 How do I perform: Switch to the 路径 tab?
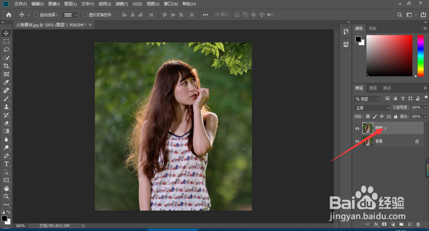pos(387,88)
